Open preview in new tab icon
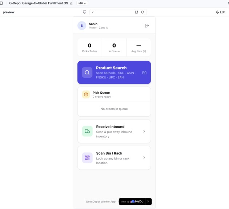229x209 pixels. click(x=136, y=12)
